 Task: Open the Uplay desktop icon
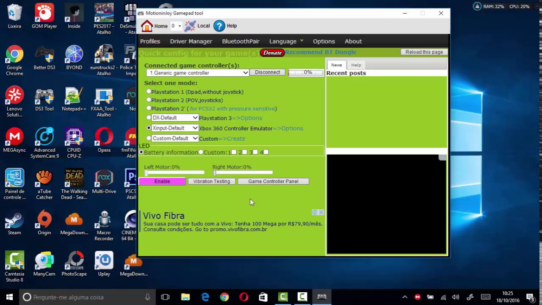[x=104, y=264]
